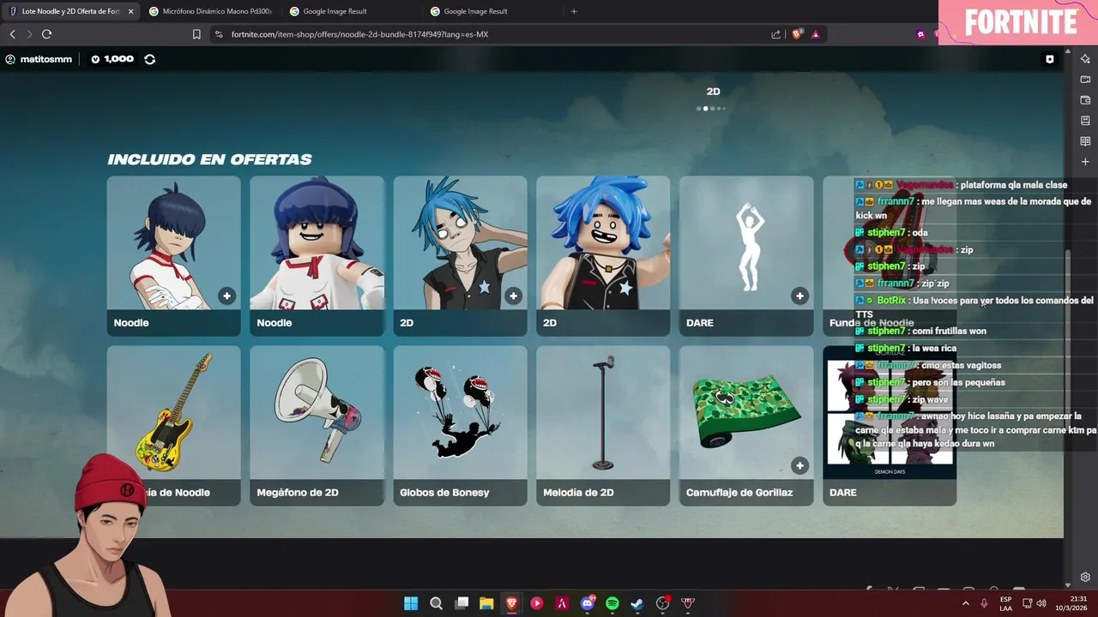The height and width of the screenshot is (617, 1098).
Task: Open the Megáfono de 2D card
Action: click(x=317, y=425)
